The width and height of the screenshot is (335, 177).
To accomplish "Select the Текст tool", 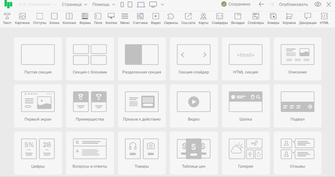I will click(x=7, y=19).
